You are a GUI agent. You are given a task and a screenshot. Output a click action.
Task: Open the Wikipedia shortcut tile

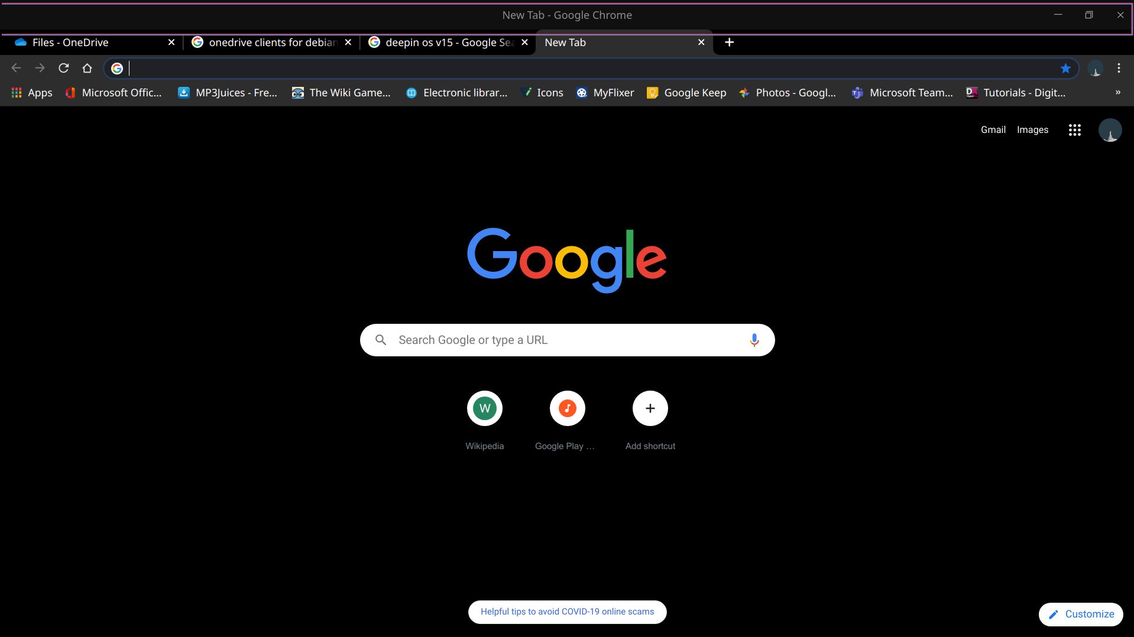click(x=484, y=408)
